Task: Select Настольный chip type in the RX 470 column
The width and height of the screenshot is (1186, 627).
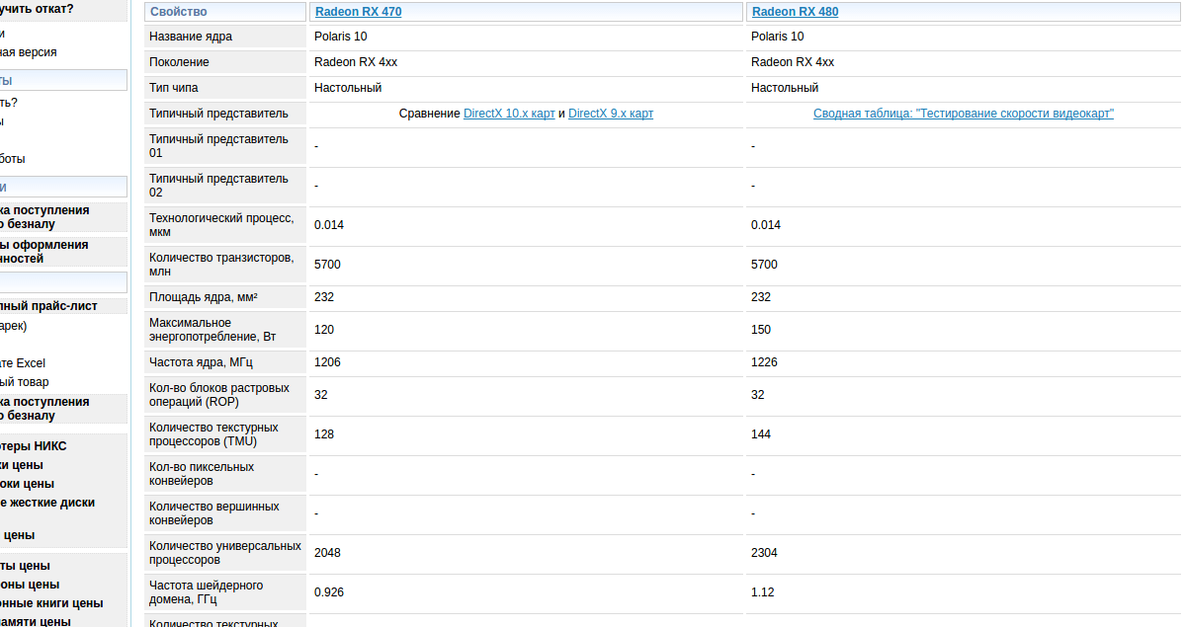Action: click(x=348, y=88)
